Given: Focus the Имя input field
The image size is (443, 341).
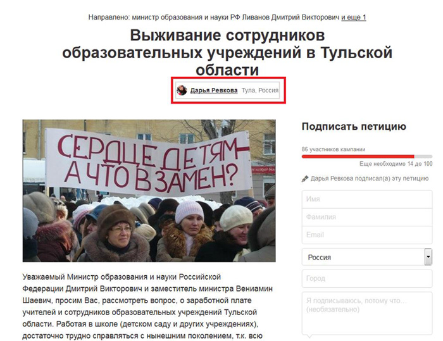Looking at the screenshot, I should tap(367, 199).
